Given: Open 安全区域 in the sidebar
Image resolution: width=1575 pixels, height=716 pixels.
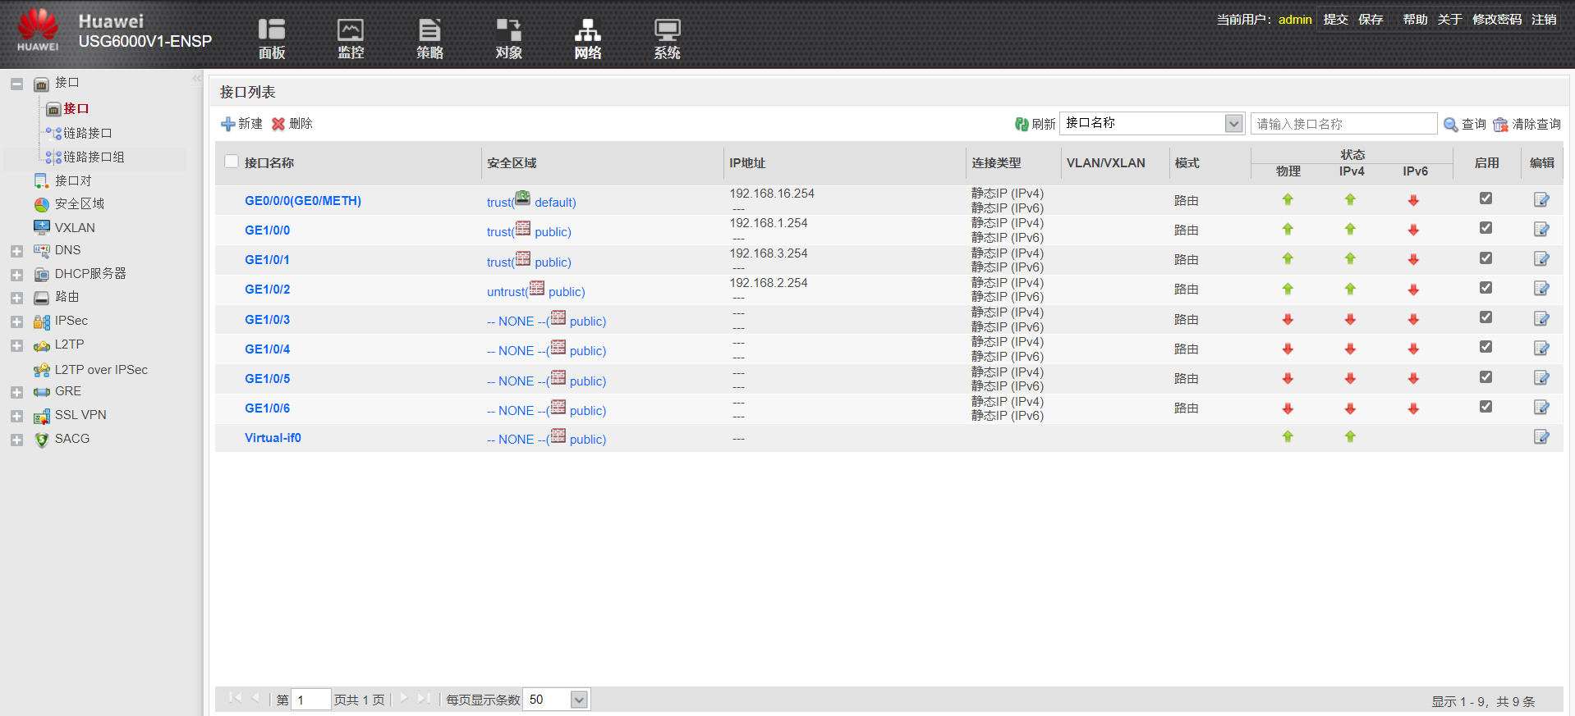Looking at the screenshot, I should [79, 203].
